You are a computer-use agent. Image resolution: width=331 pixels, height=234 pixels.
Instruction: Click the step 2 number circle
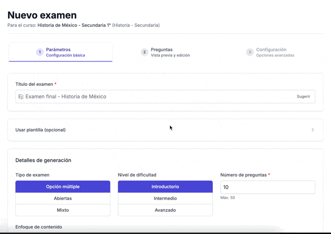click(144, 52)
